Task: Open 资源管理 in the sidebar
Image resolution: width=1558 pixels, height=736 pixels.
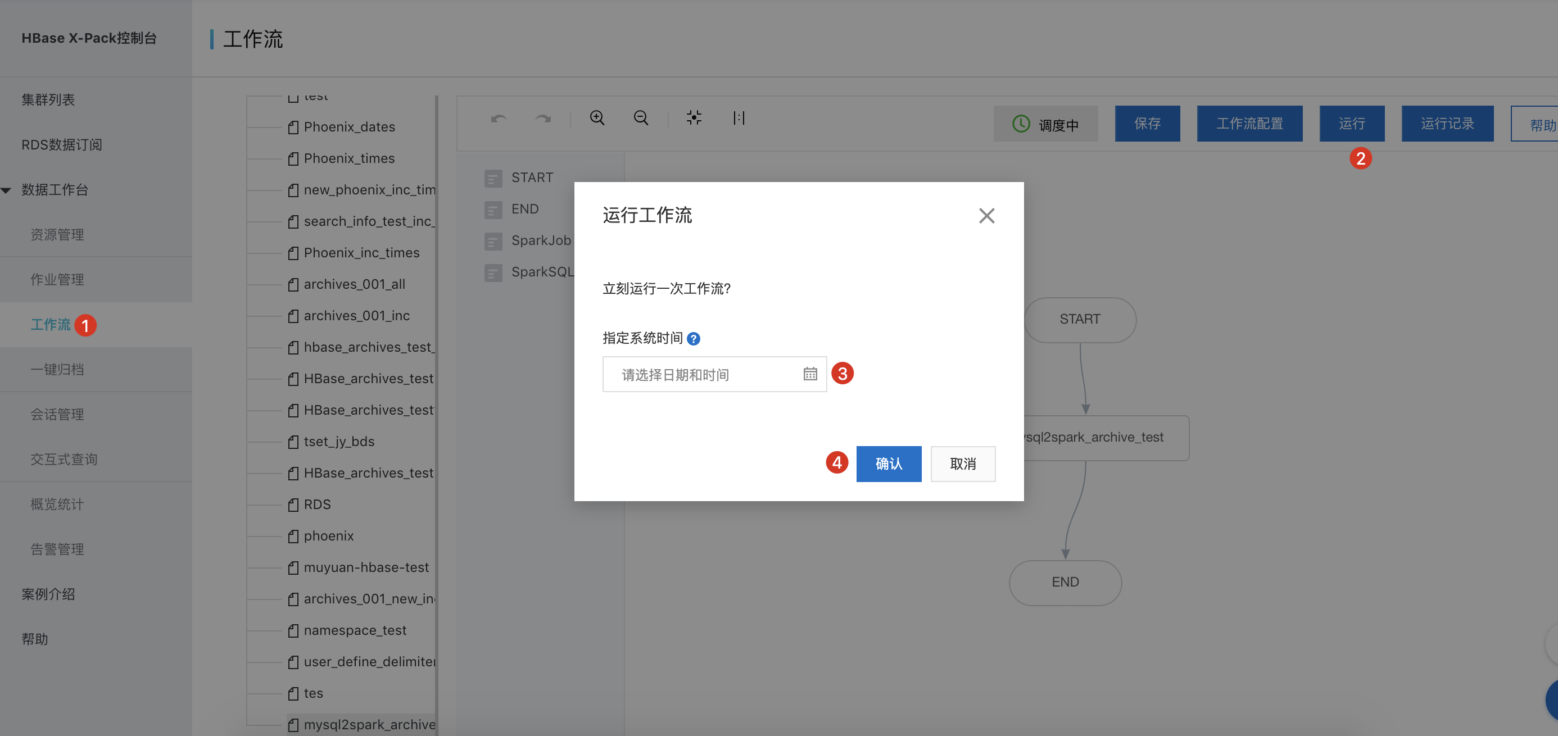Action: [57, 235]
